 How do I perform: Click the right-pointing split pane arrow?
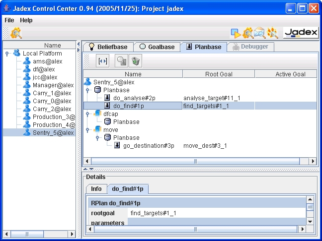(79, 50)
